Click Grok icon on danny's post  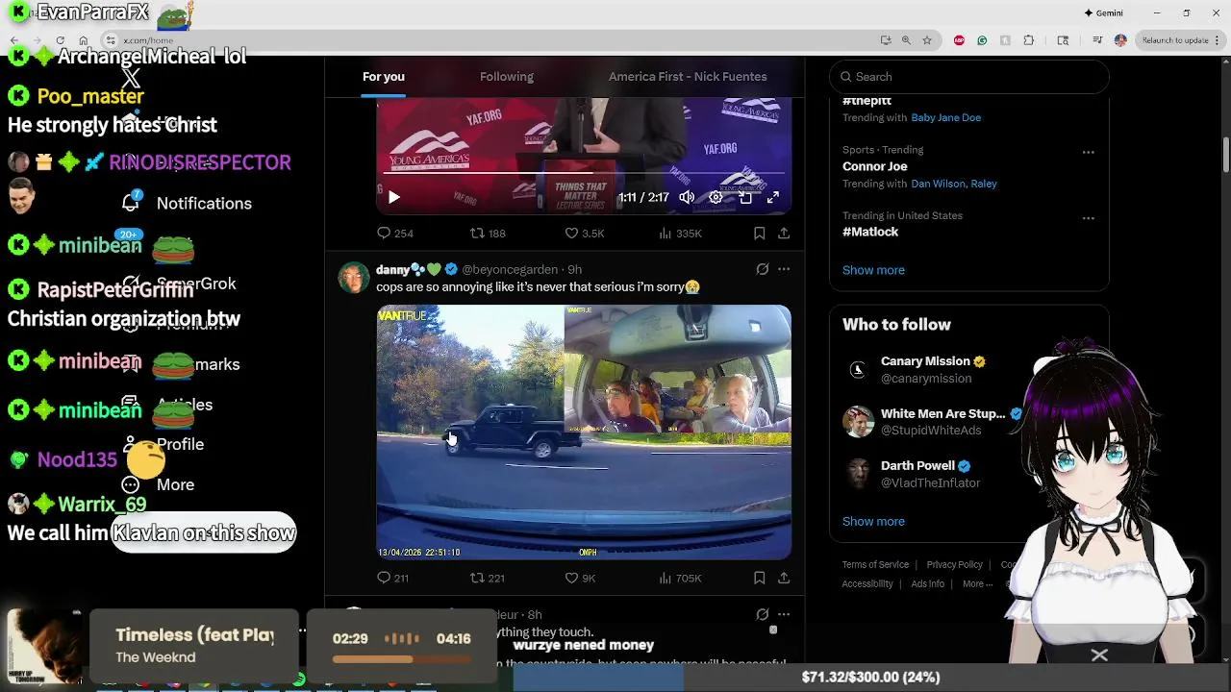click(x=762, y=269)
